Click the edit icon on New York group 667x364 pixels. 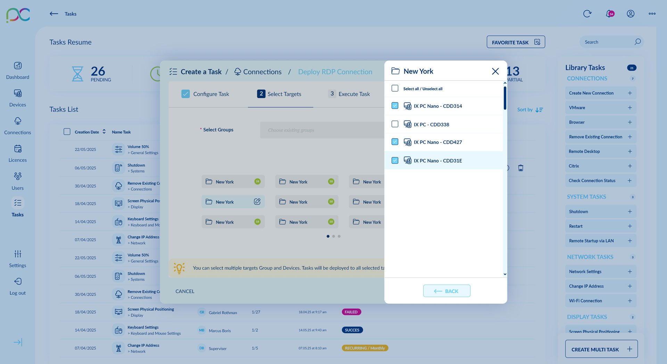coord(257,202)
